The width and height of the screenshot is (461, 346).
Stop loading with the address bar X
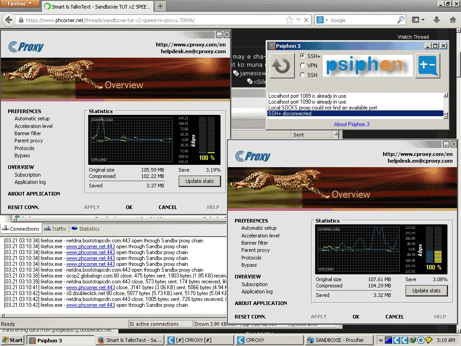(306, 20)
